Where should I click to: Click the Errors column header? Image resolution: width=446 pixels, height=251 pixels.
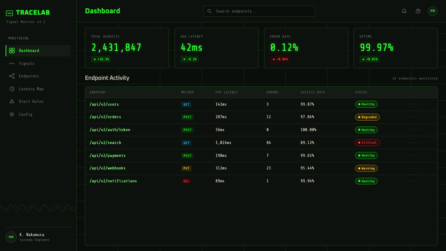(272, 92)
